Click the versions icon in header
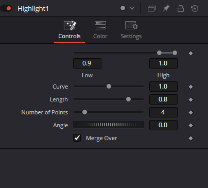This screenshot has height=188, width=208. 152,8
